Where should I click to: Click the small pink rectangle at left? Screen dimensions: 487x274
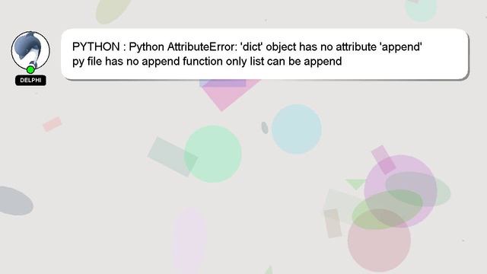point(53,124)
